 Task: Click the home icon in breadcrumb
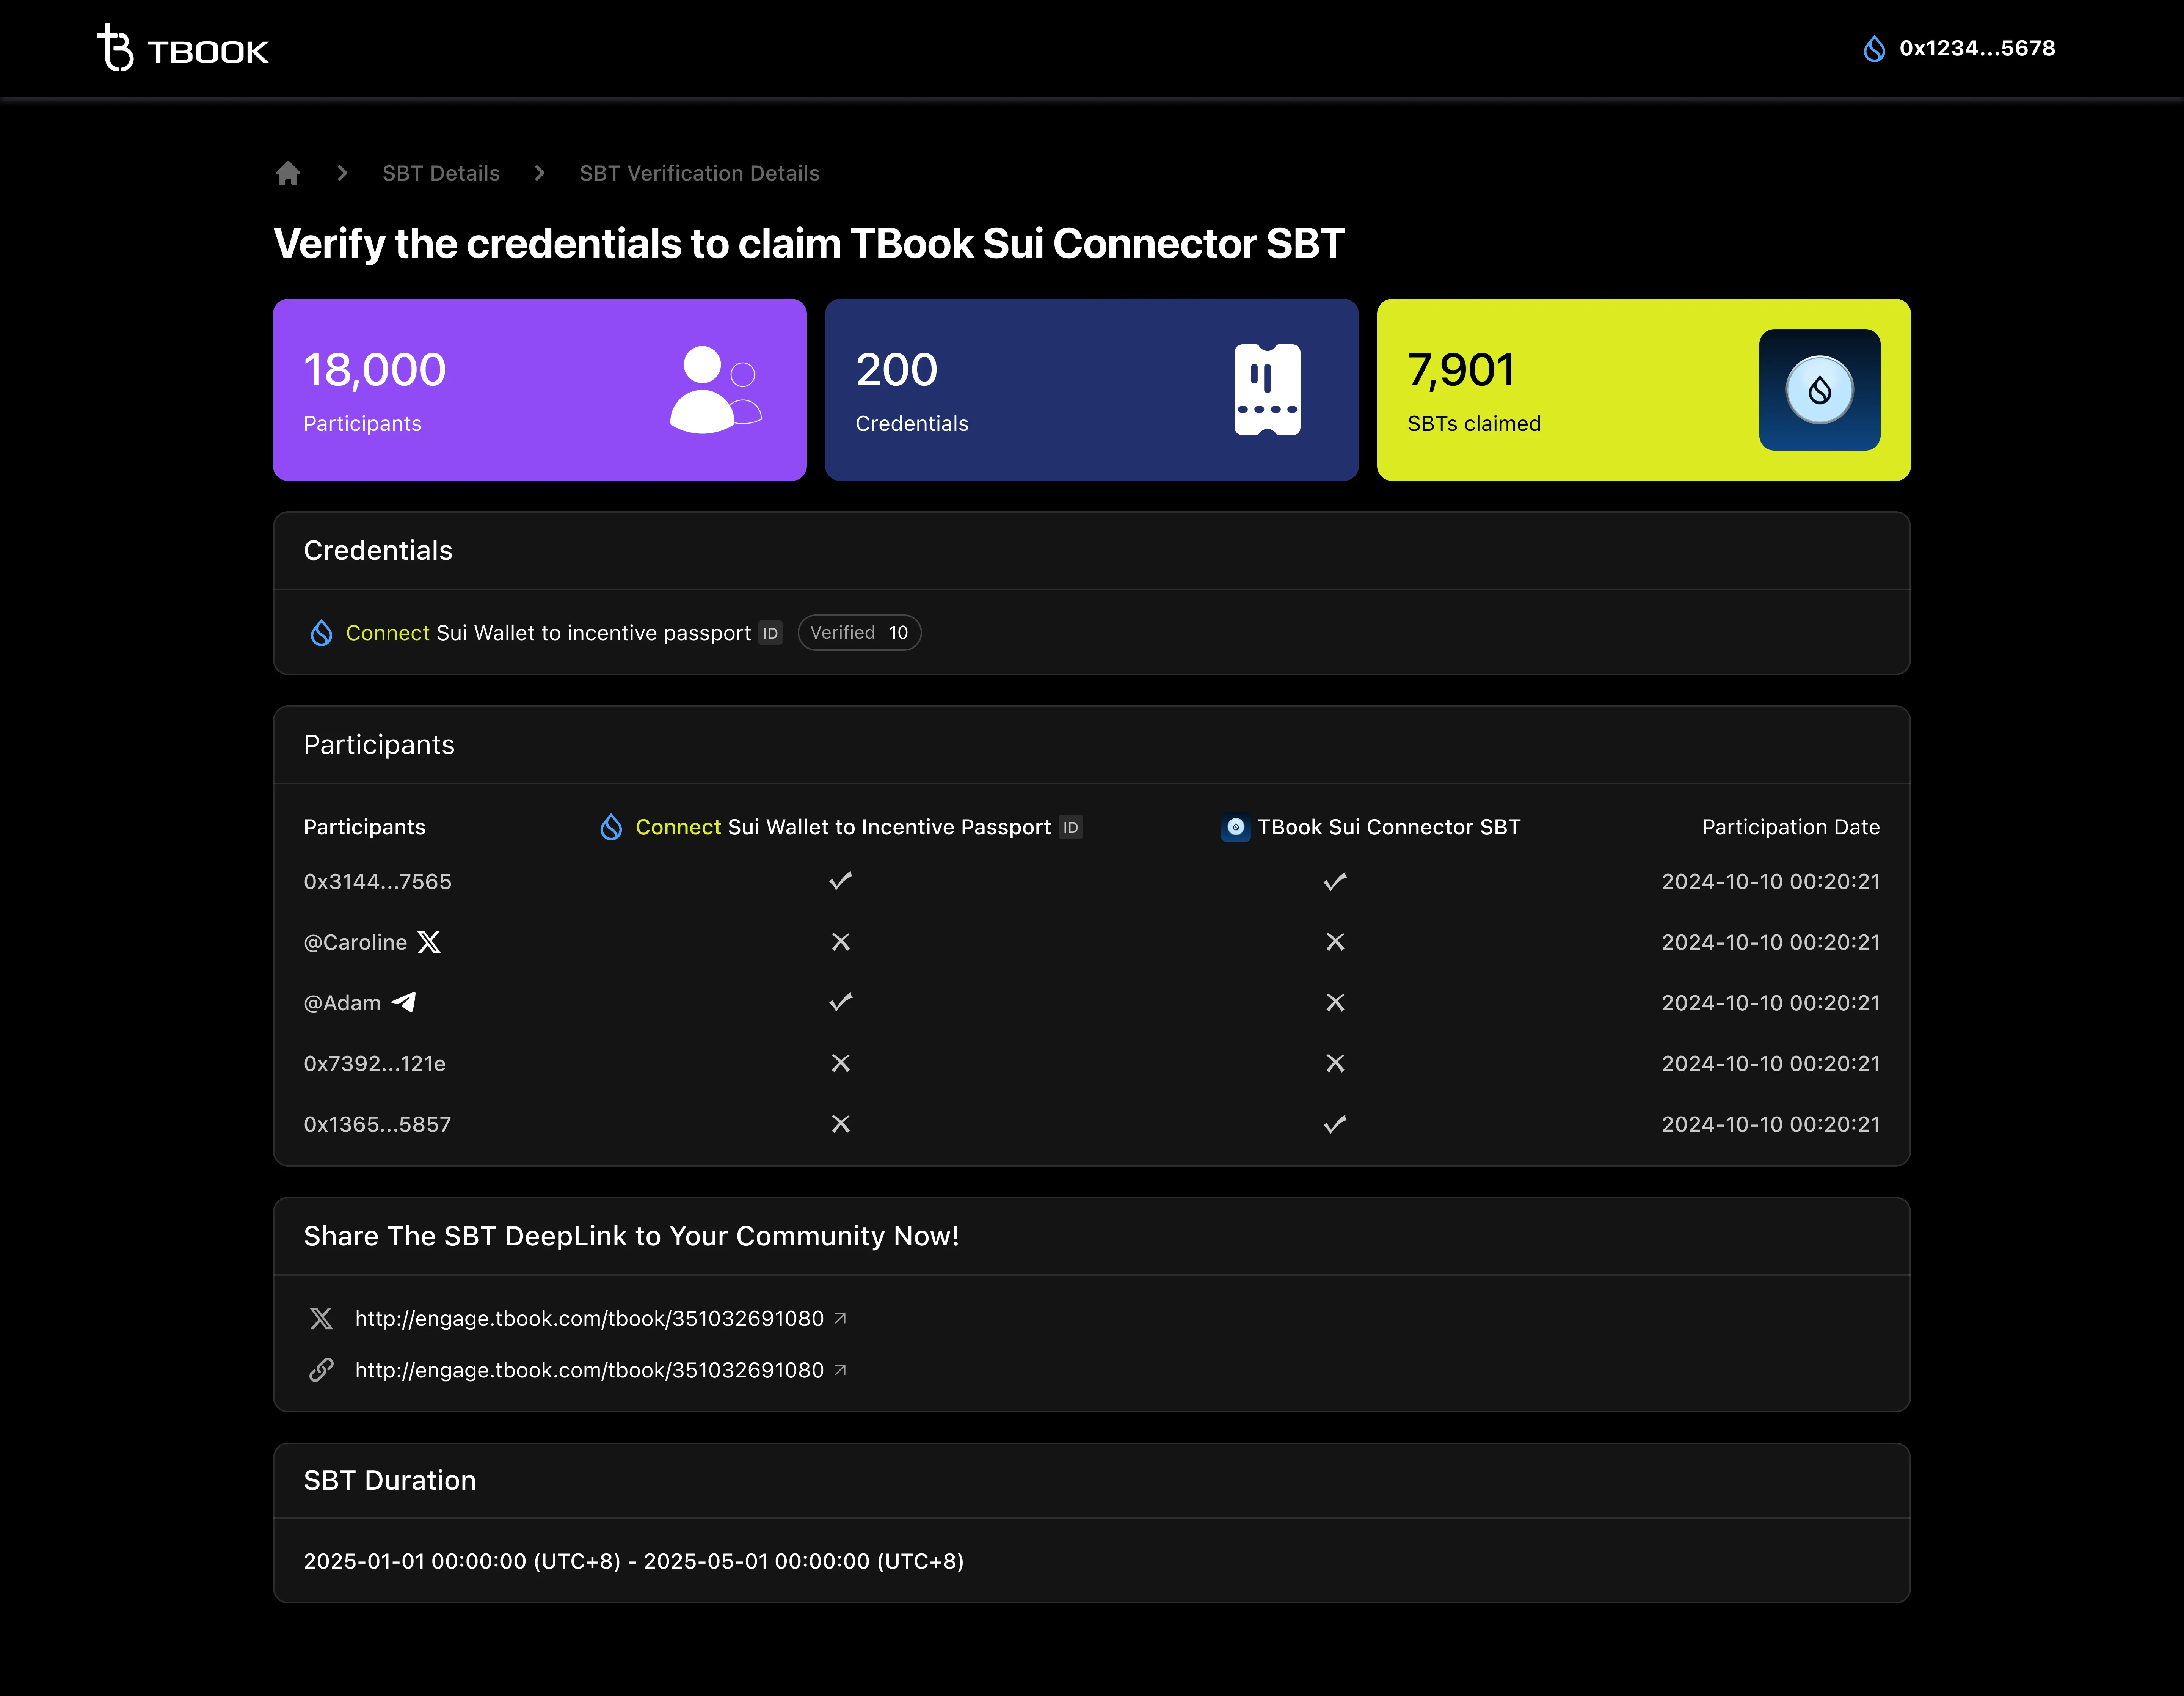click(288, 173)
